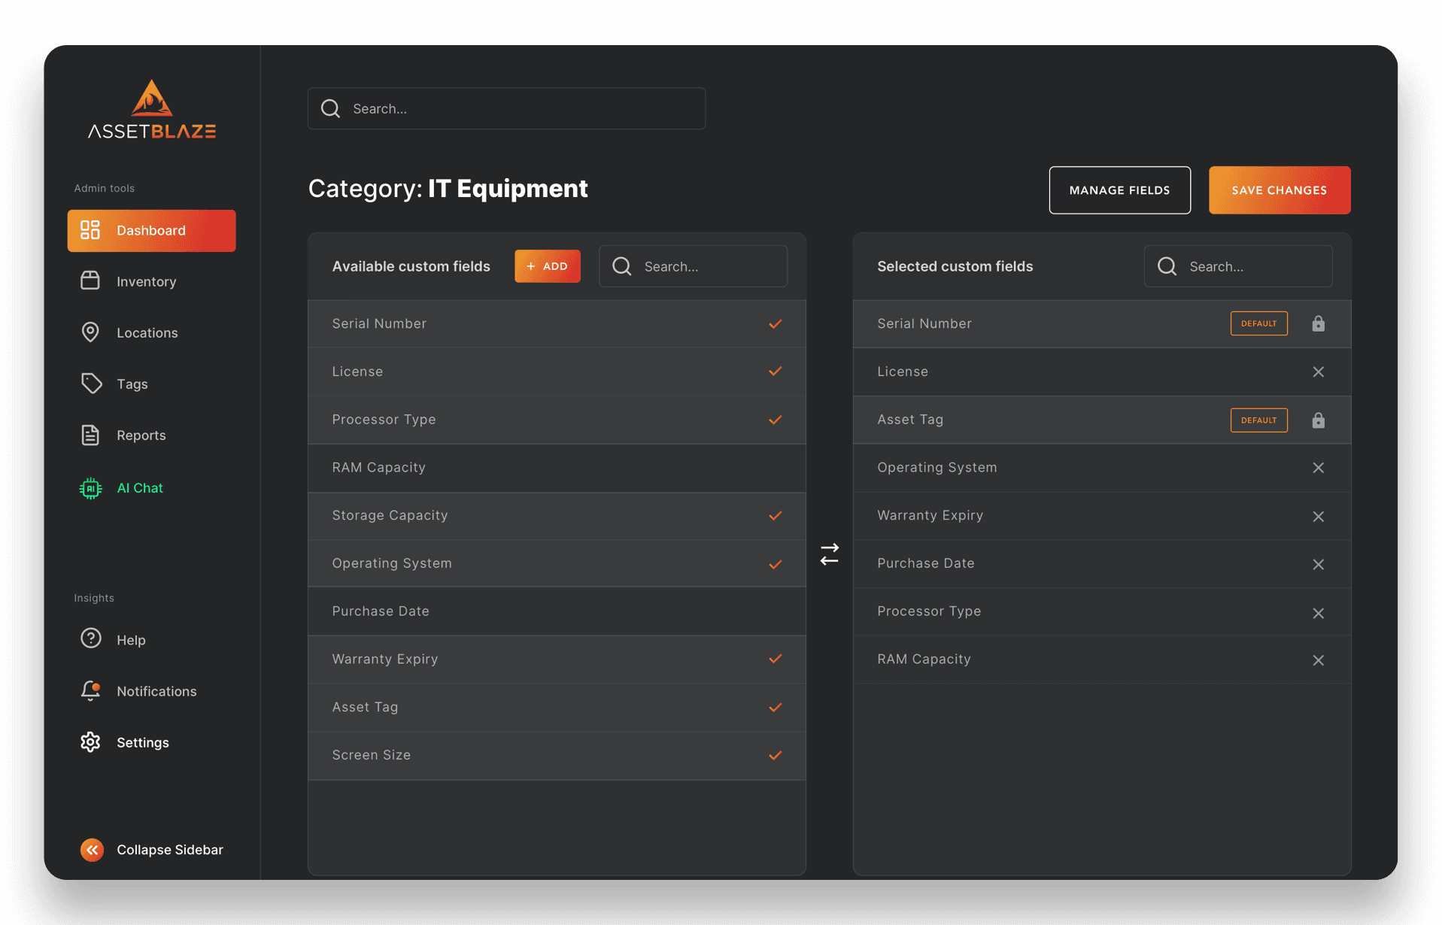This screenshot has width=1442, height=925.
Task: Remove Processor Type from selected fields
Action: coord(1318,613)
